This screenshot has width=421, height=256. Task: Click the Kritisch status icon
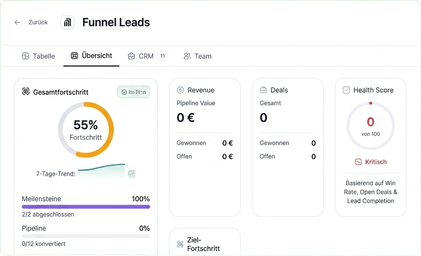[x=358, y=162]
